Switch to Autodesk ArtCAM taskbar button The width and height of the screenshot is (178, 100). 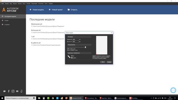coord(76,98)
